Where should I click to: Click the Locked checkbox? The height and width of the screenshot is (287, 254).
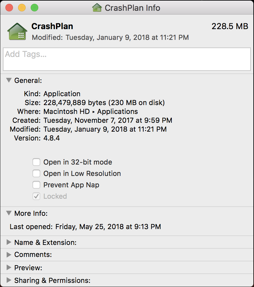coord(36,196)
